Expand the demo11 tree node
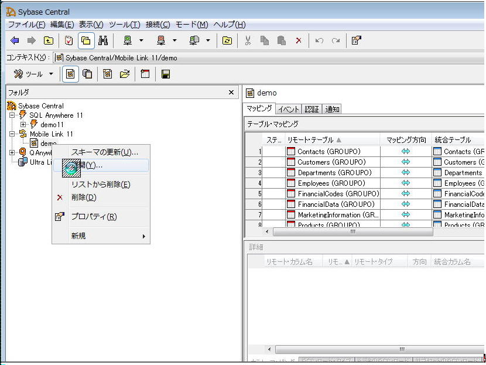 [x=23, y=125]
